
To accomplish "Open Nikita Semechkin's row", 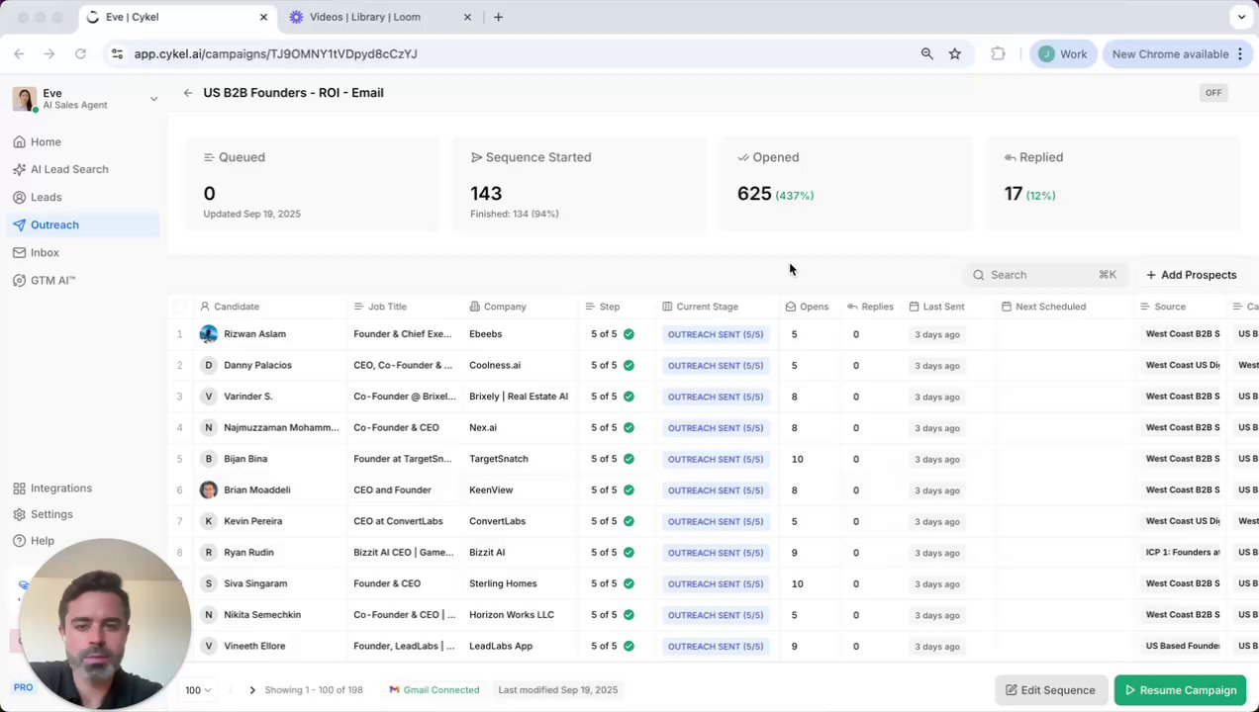I will point(713,614).
